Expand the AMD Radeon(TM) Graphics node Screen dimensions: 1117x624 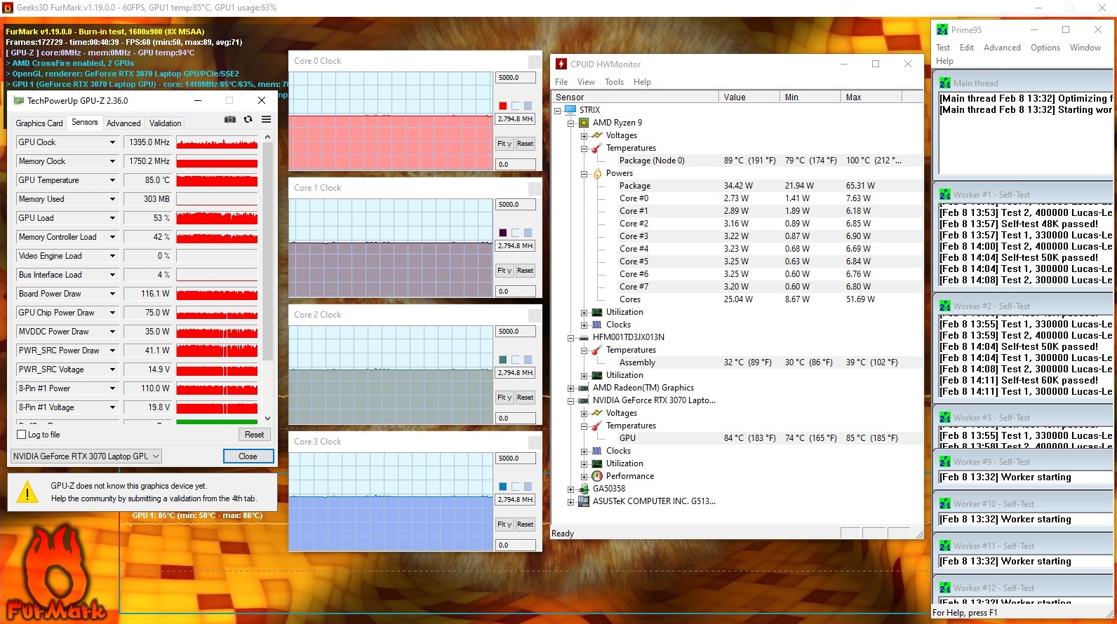[571, 388]
